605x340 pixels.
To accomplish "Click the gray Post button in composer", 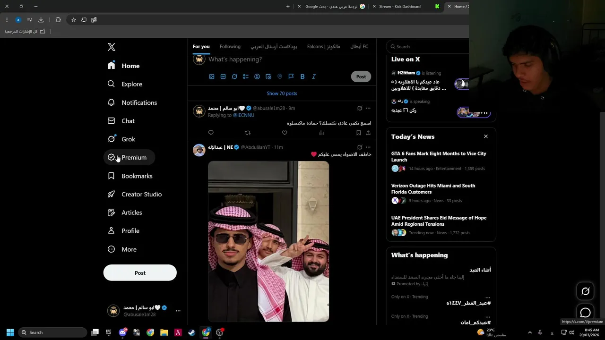I will 361,76.
